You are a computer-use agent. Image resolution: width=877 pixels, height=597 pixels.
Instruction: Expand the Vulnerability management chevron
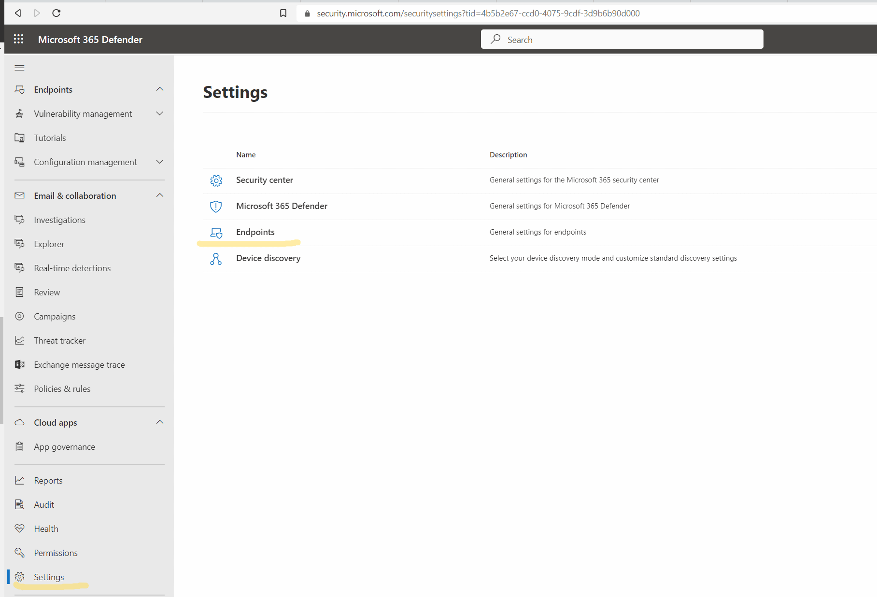tap(160, 113)
